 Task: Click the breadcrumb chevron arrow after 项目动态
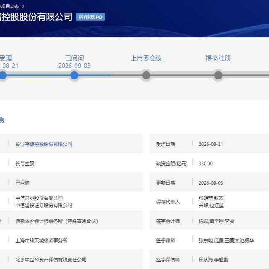pos(23,7)
